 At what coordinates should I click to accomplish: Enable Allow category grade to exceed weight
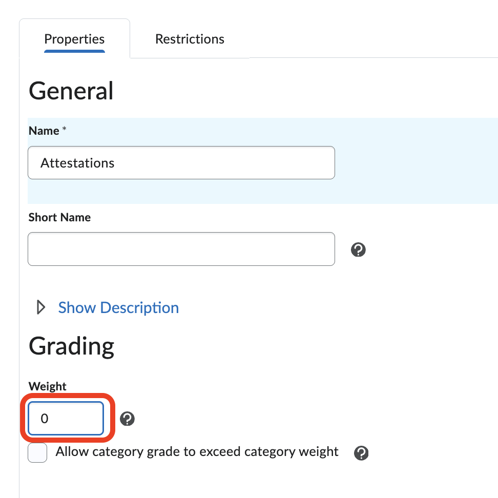[x=37, y=453]
